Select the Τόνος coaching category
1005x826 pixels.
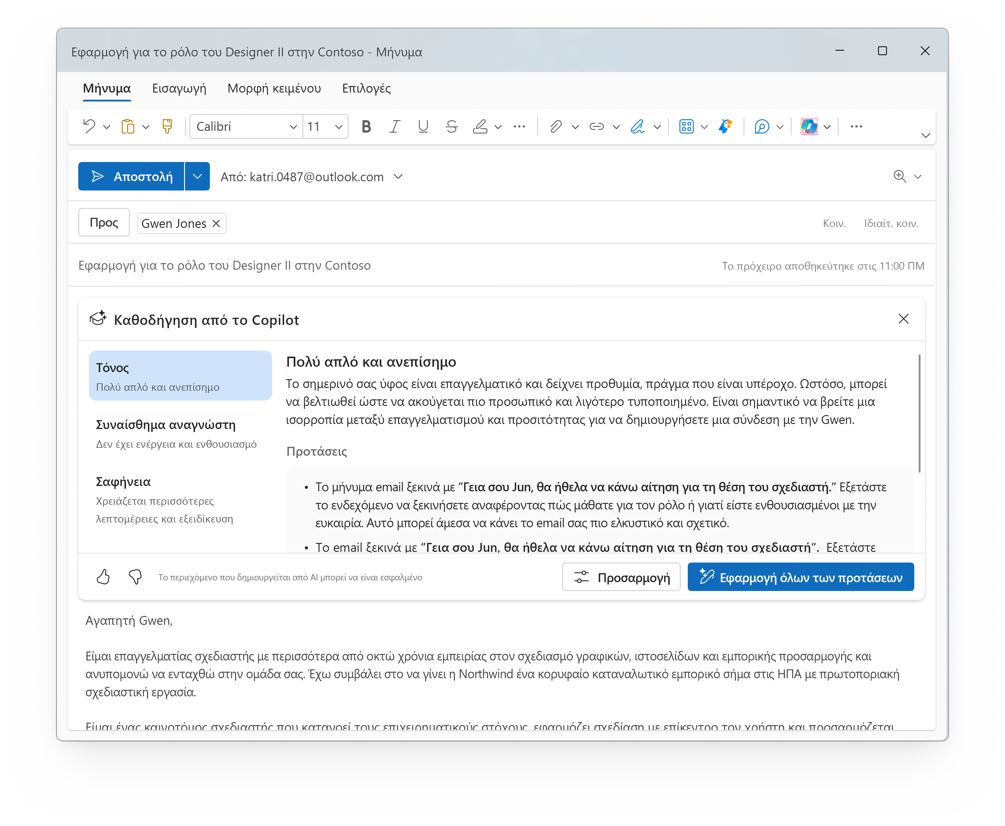[180, 376]
